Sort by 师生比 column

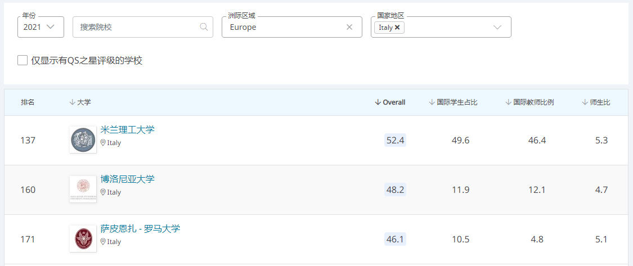596,102
